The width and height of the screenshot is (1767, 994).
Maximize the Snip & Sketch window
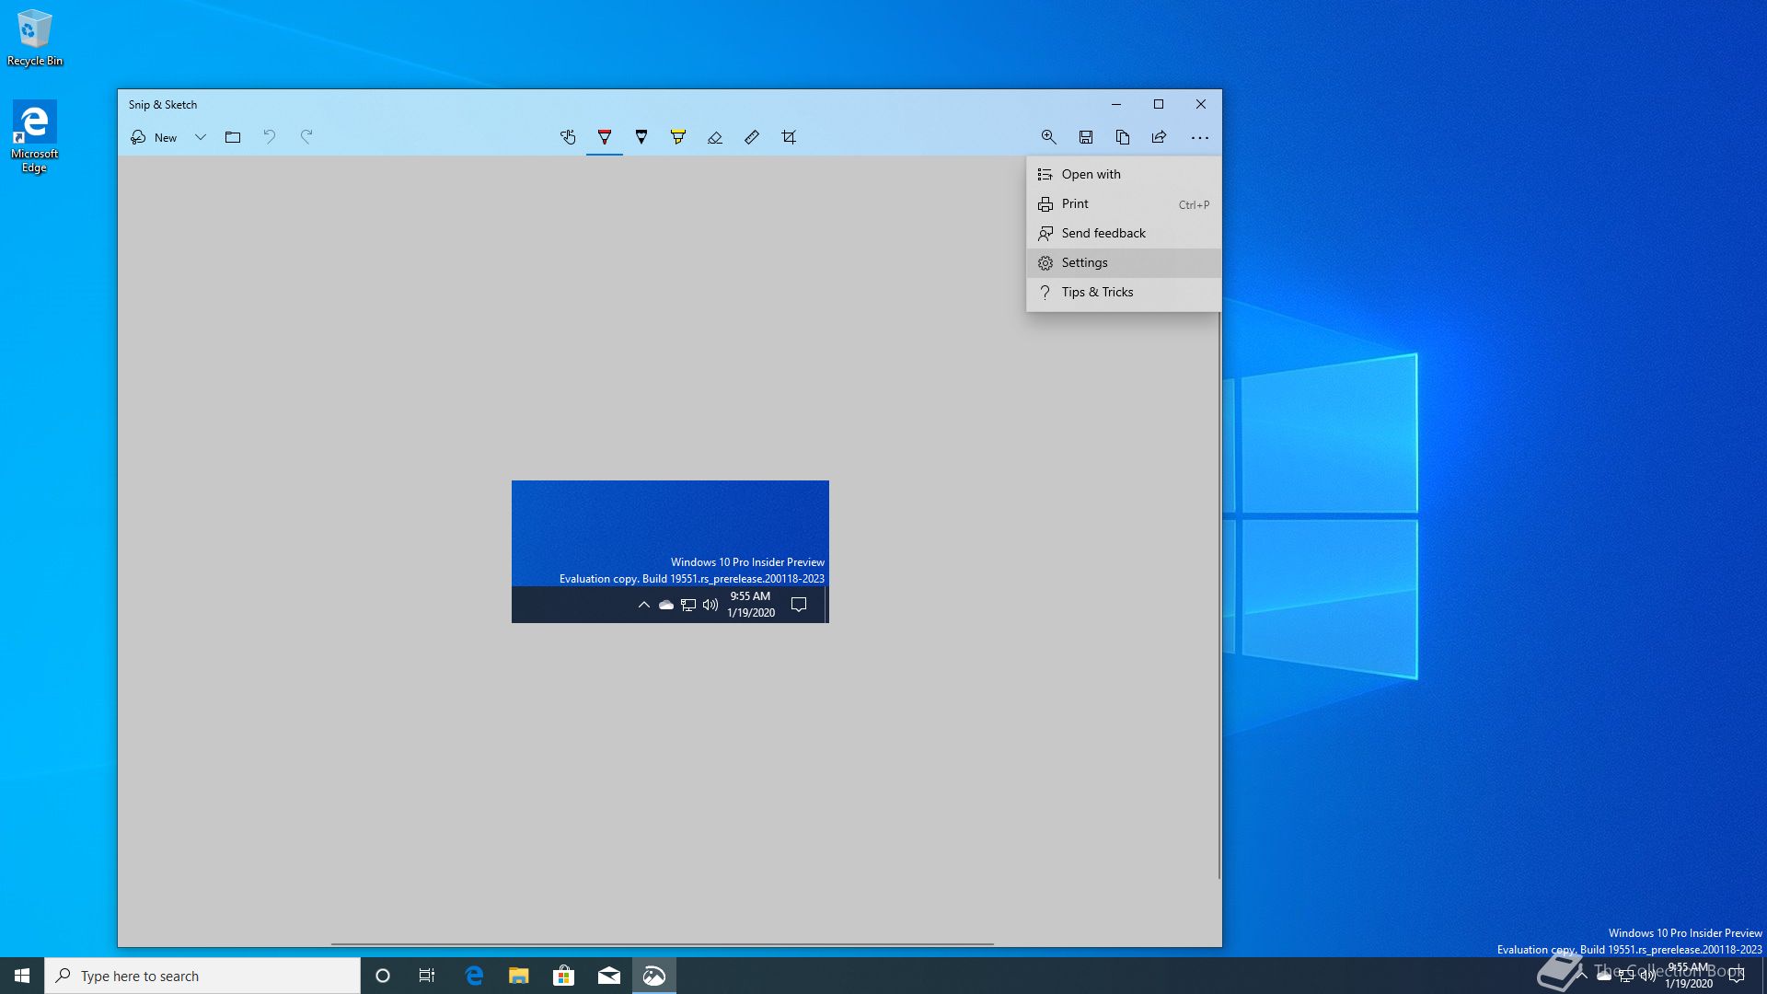[1159, 104]
